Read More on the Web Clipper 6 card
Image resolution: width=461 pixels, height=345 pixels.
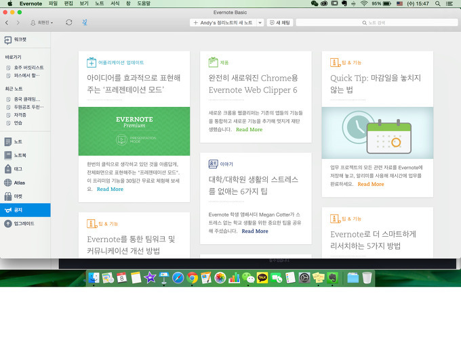point(249,130)
